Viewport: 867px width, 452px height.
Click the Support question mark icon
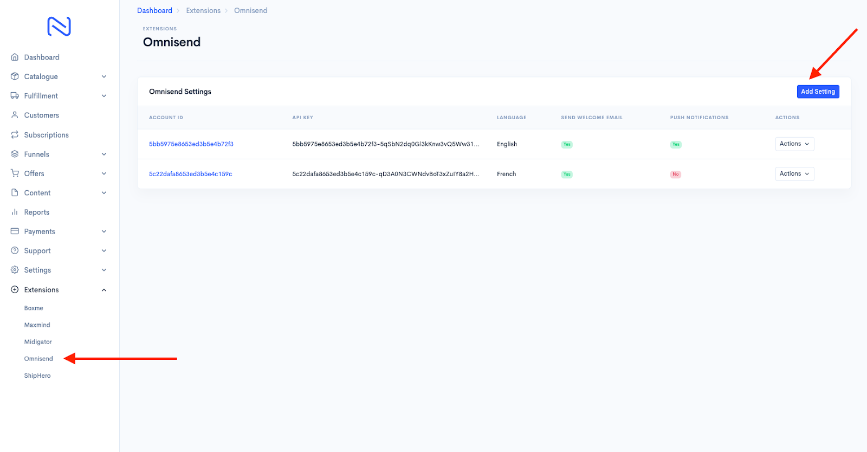pos(15,250)
